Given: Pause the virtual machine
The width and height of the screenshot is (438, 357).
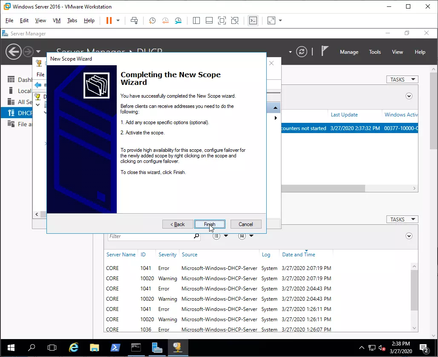Looking at the screenshot, I should click(109, 20).
